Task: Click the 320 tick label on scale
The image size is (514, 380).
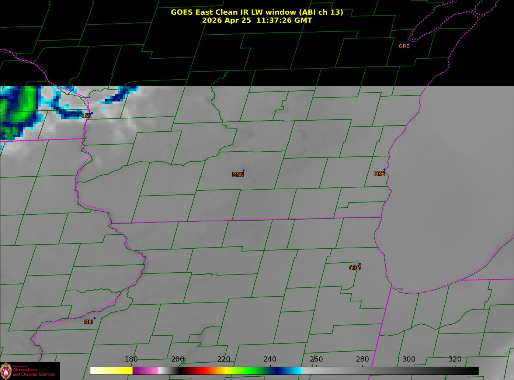Action: 455,359
